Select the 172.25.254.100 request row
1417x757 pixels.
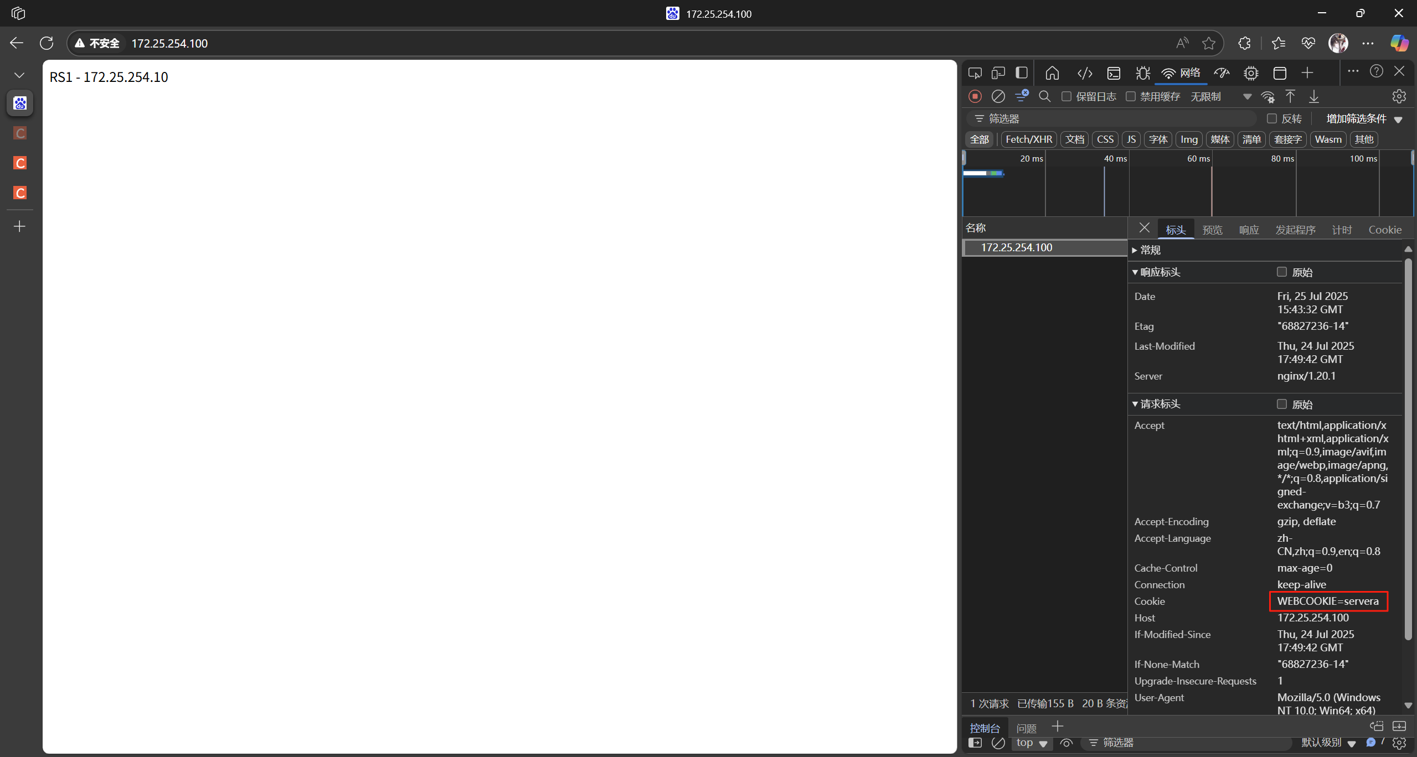1044,247
